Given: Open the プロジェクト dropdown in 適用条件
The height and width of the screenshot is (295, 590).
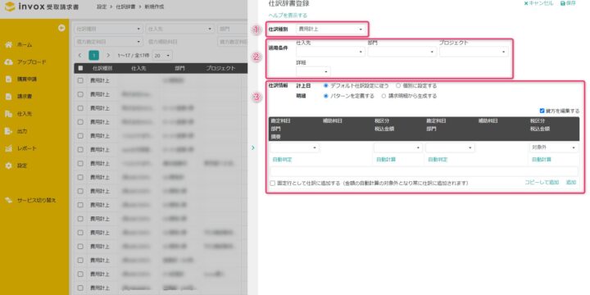Looking at the screenshot, I should point(474,52).
